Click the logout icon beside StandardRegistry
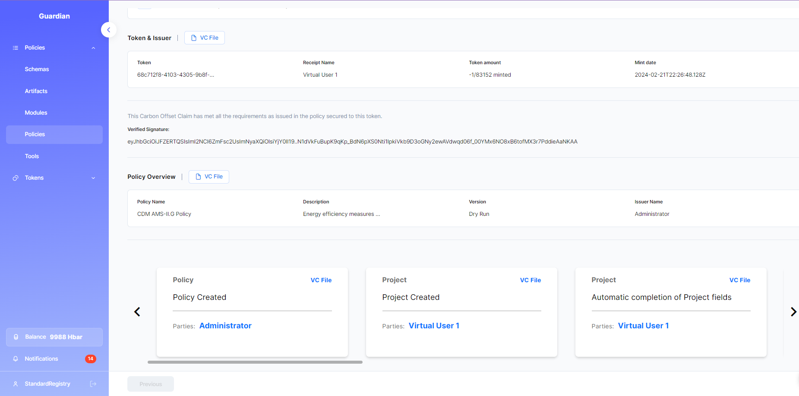 tap(93, 384)
